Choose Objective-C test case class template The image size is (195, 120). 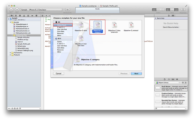(81, 41)
